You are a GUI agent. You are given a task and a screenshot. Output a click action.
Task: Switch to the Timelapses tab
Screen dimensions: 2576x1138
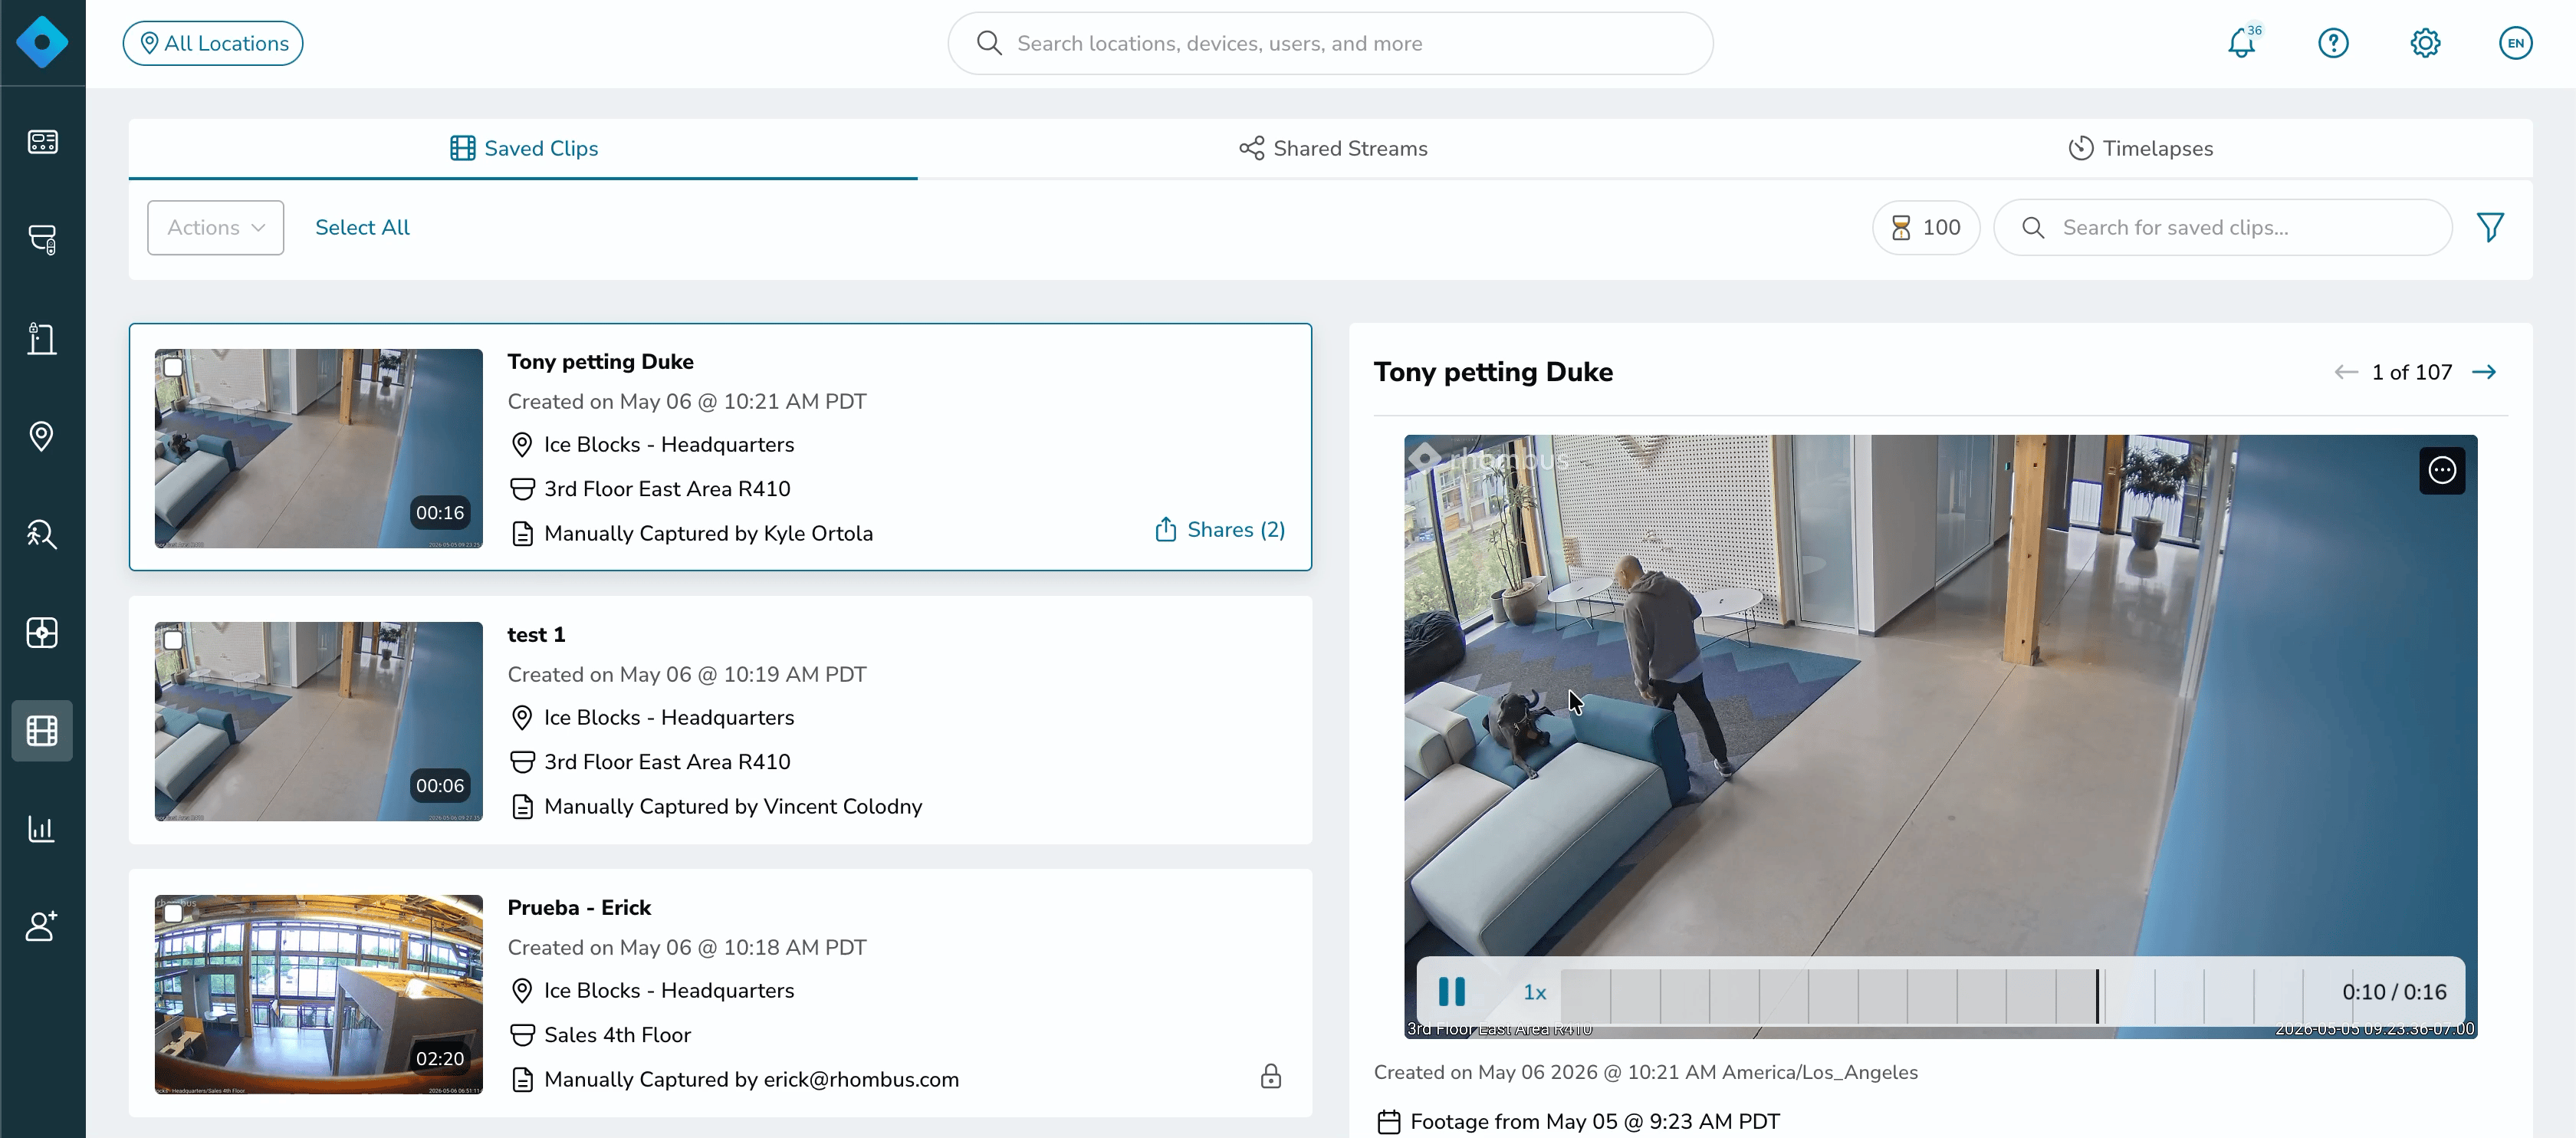click(2140, 149)
